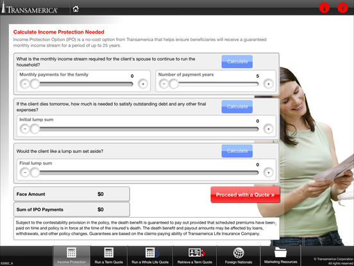Go to the home screen icon
The width and height of the screenshot is (354, 266).
tap(76, 9)
